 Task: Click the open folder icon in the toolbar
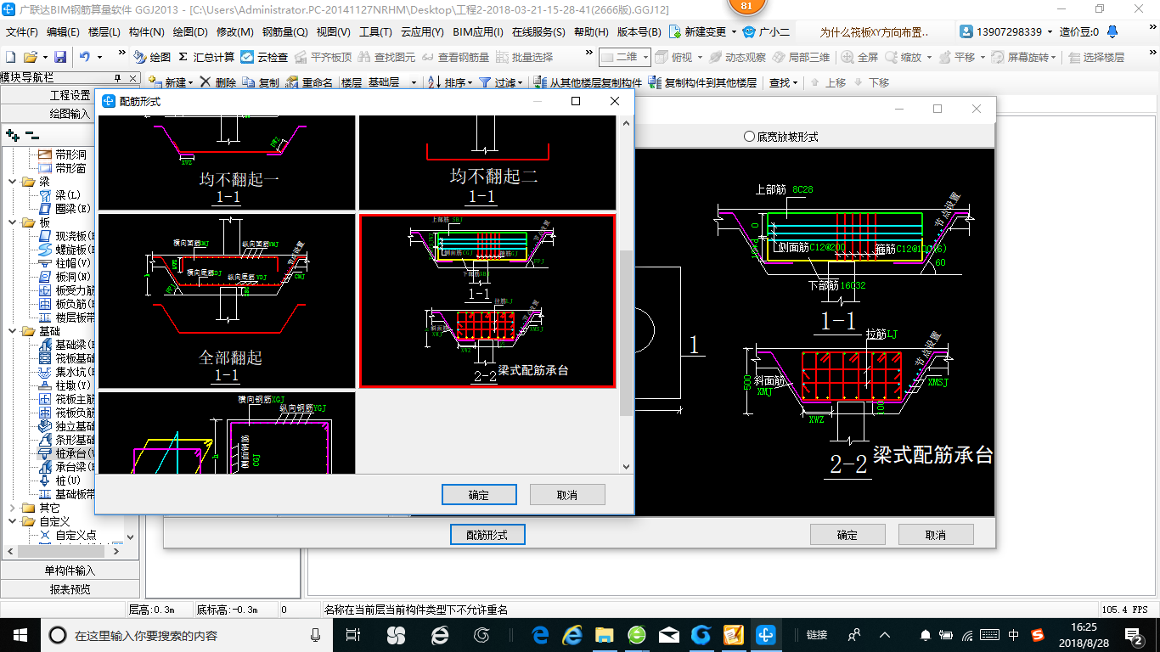tap(30, 57)
